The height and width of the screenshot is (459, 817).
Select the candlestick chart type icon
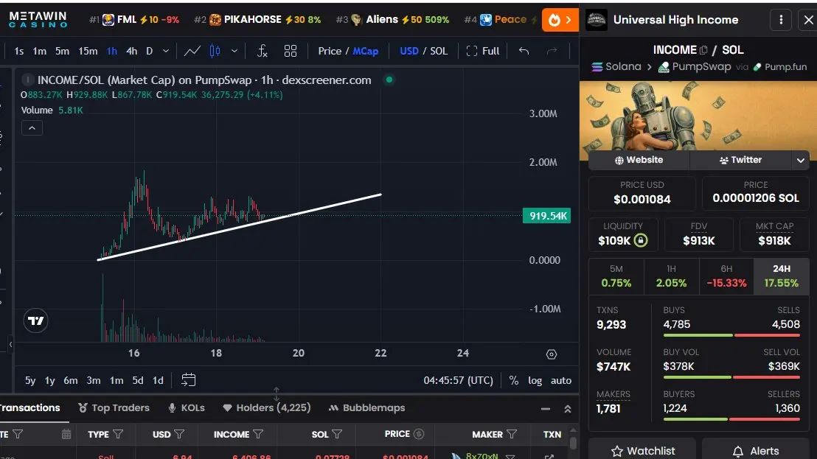click(215, 51)
